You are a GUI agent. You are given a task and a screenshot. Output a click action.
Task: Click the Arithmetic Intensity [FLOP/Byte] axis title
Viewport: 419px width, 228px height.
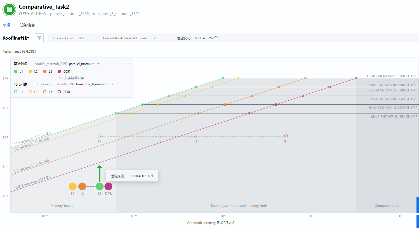[211, 223]
